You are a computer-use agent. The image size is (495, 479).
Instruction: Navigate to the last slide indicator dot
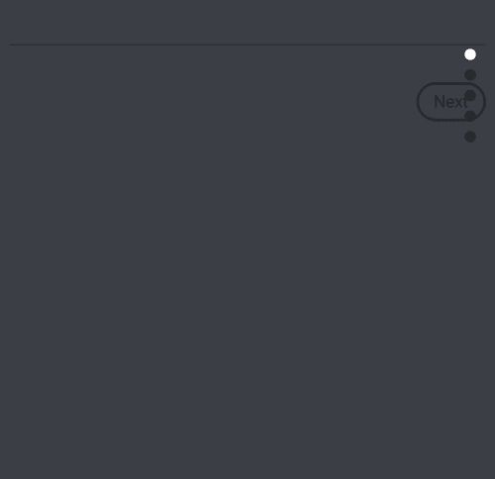470,137
